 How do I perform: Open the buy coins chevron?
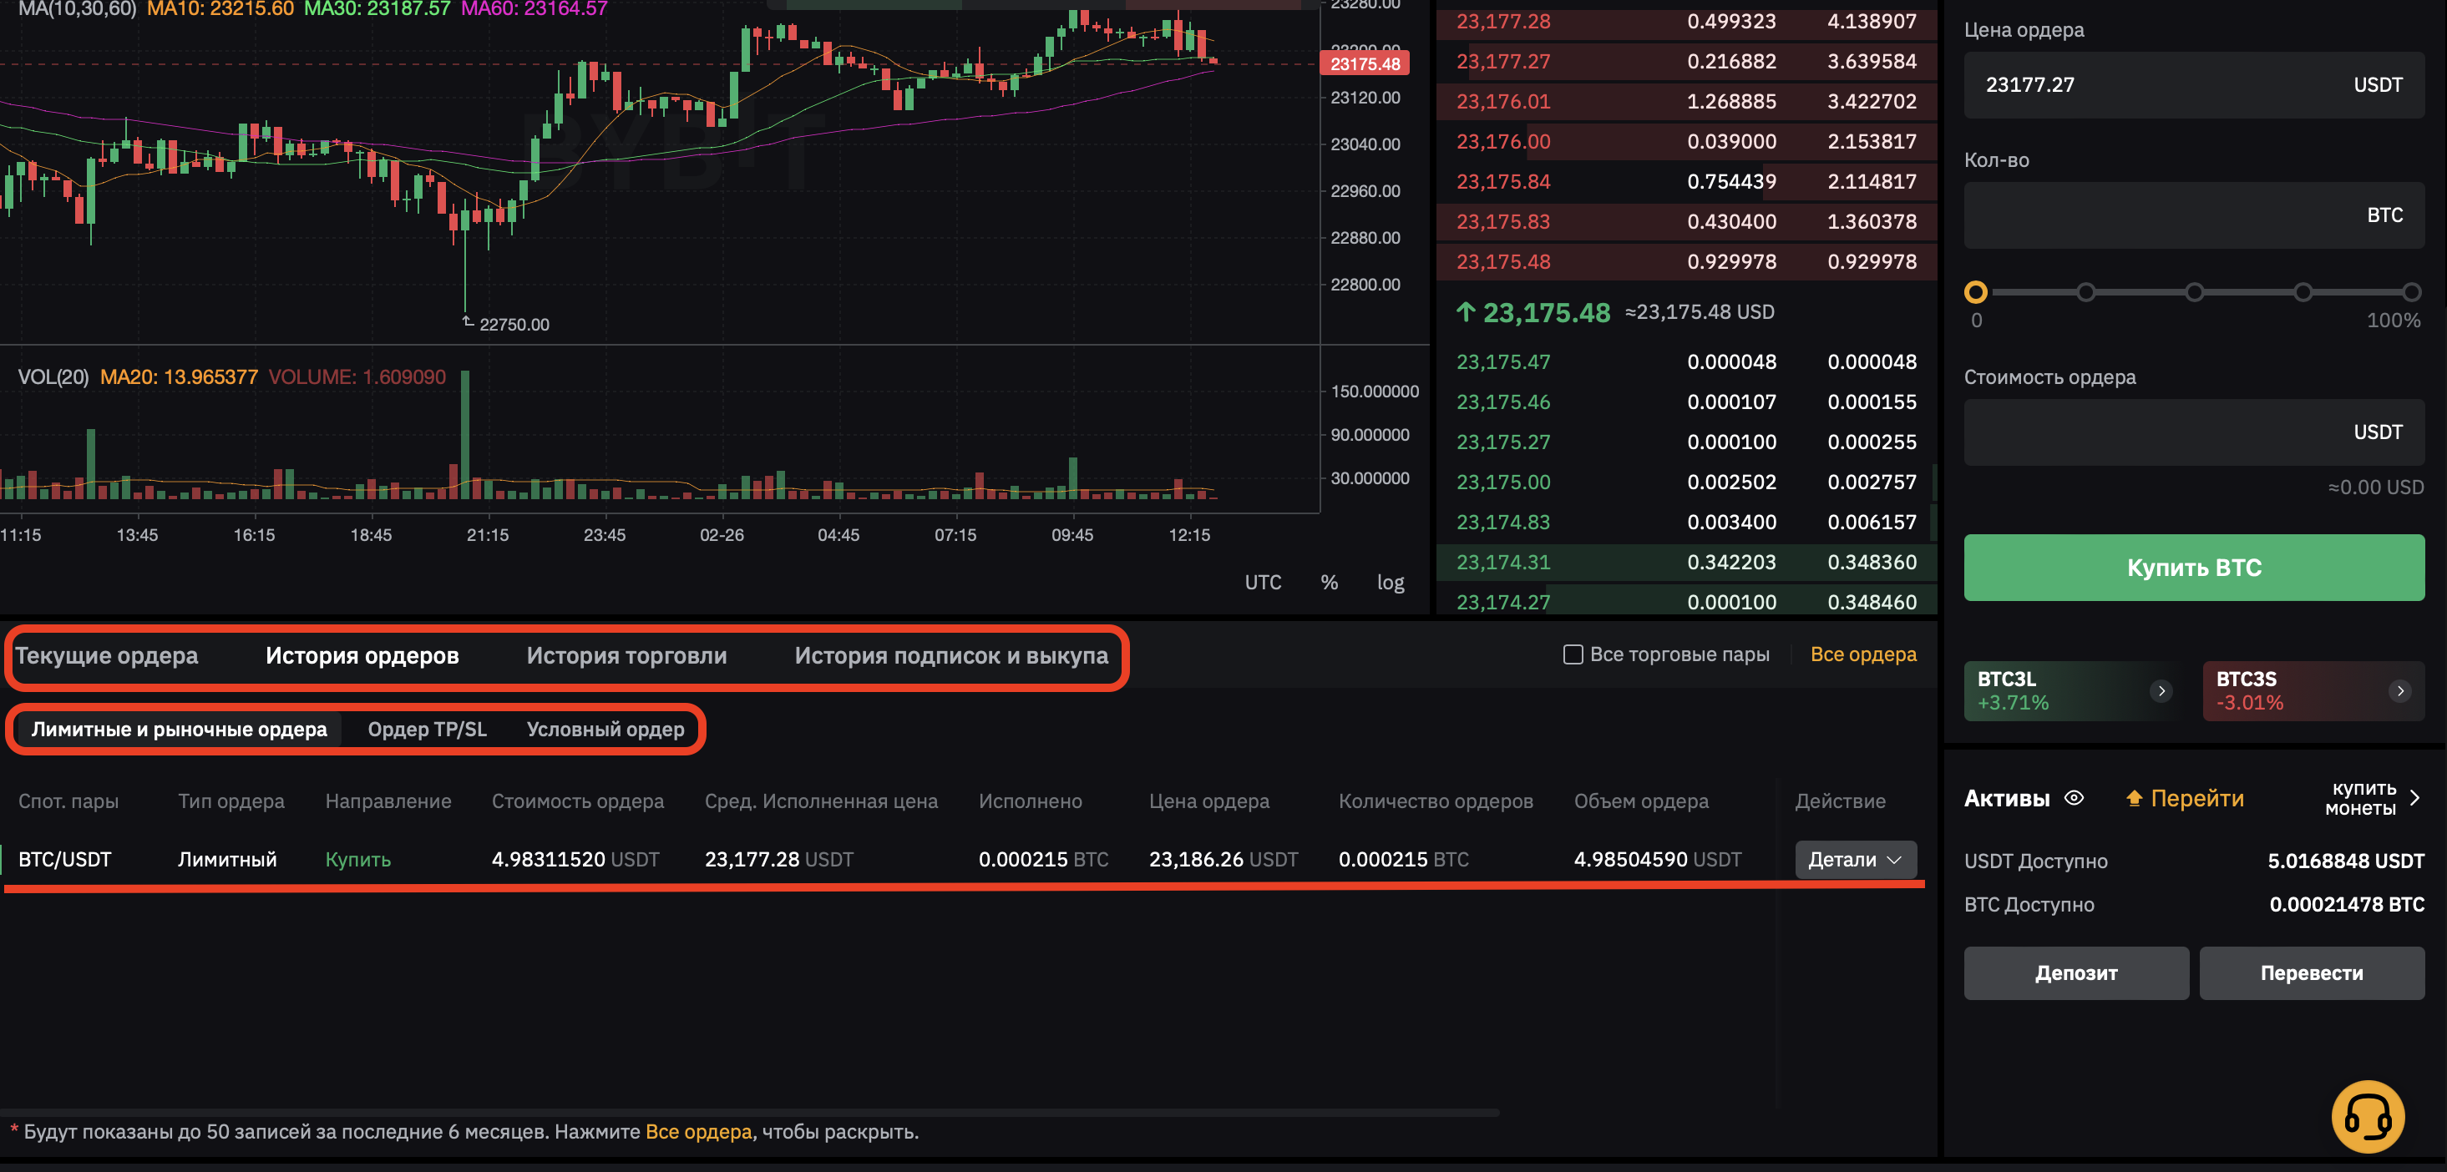coord(2414,799)
